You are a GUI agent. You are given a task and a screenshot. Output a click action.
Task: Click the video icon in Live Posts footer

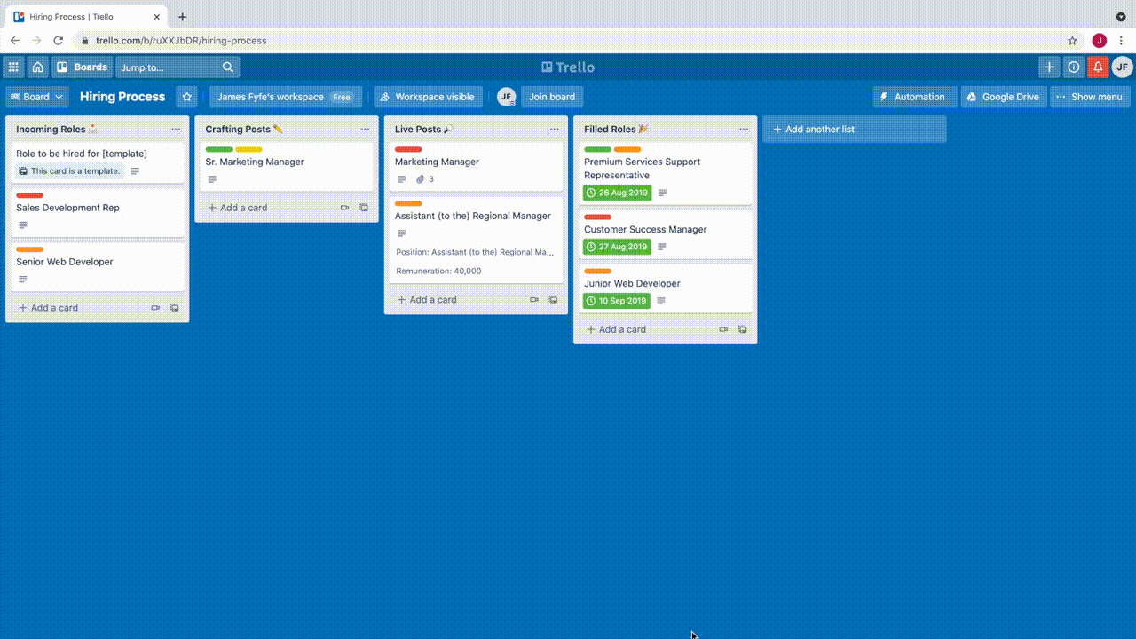(534, 300)
